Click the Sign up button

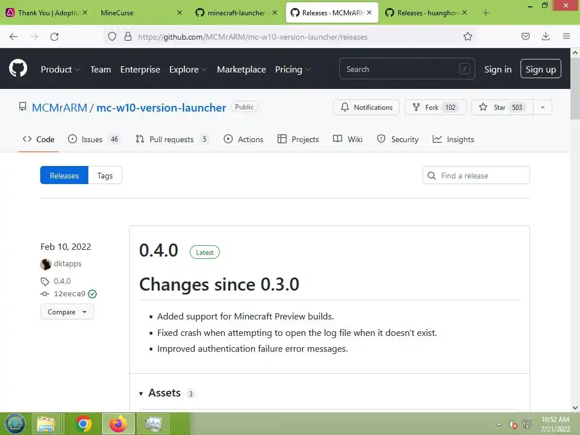click(x=541, y=69)
